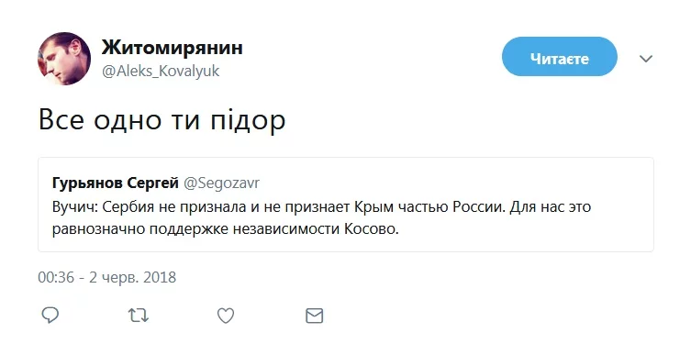
Task: Expand the tweet options chevron menu
Action: tap(646, 59)
